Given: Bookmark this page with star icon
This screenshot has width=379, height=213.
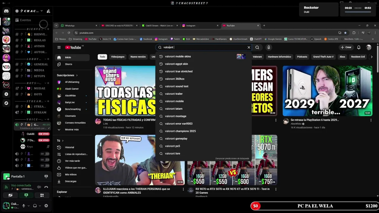Looking at the screenshot, I should point(345,33).
